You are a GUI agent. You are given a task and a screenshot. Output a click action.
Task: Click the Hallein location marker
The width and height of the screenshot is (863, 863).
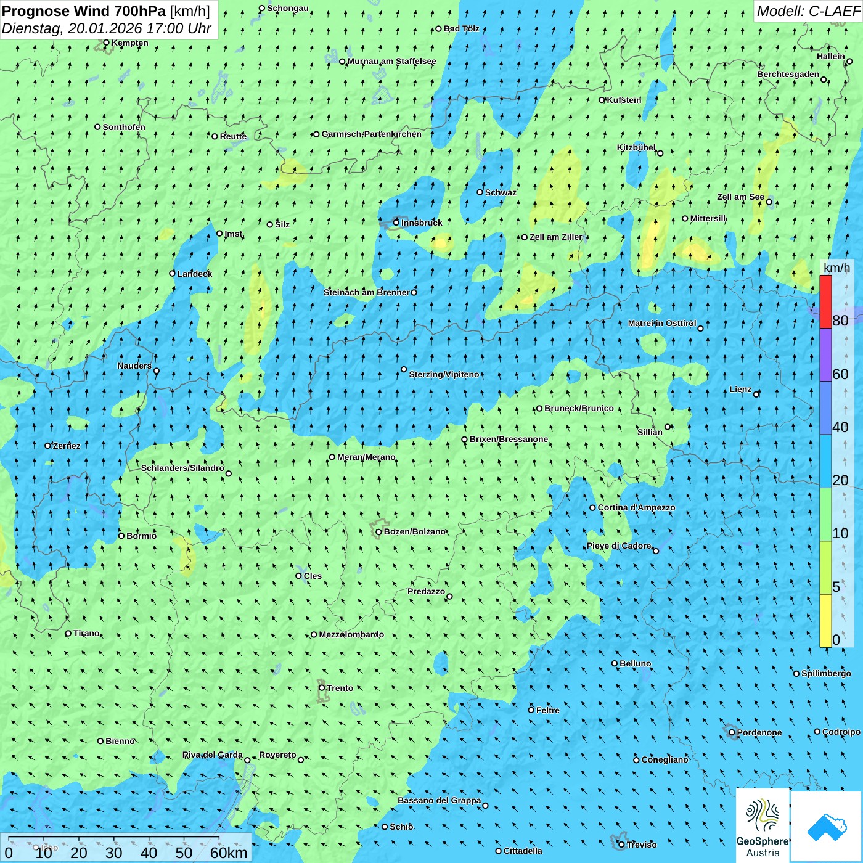click(849, 61)
